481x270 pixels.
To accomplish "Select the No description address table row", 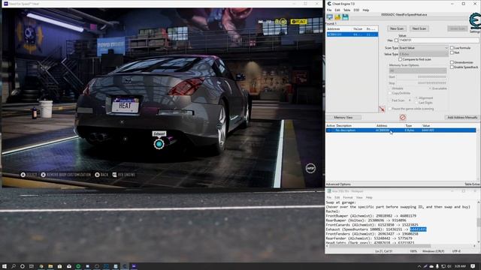I will point(401,130).
